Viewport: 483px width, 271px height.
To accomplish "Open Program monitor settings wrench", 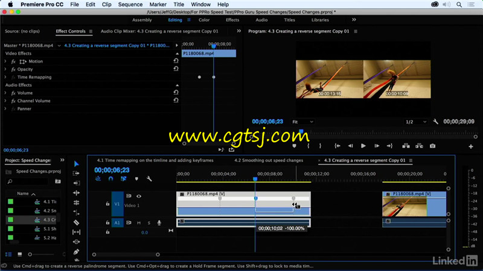I will pyautogui.click(x=435, y=122).
